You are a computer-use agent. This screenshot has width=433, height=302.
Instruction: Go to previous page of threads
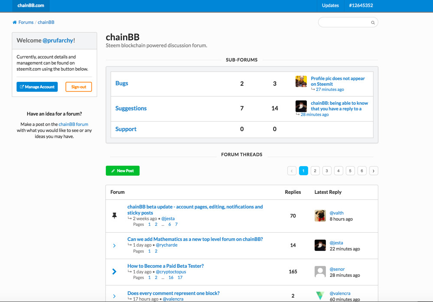pyautogui.click(x=292, y=171)
